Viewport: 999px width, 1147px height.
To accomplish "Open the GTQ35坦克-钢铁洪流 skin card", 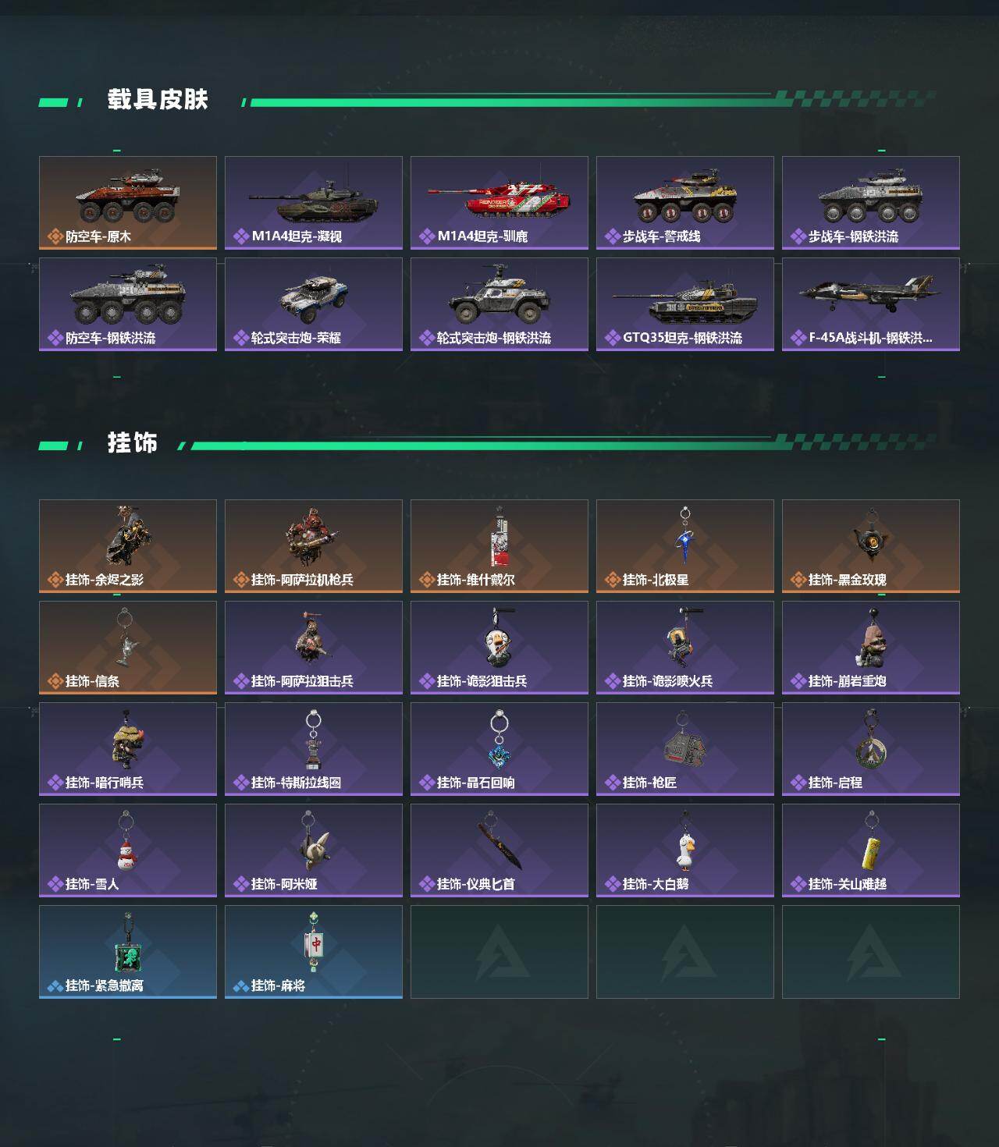I will coord(685,304).
